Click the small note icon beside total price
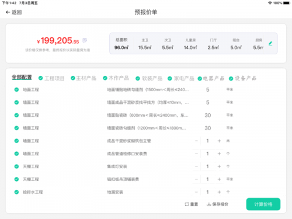 tap(85, 40)
